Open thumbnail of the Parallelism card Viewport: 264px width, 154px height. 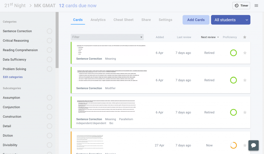(x=106, y=107)
